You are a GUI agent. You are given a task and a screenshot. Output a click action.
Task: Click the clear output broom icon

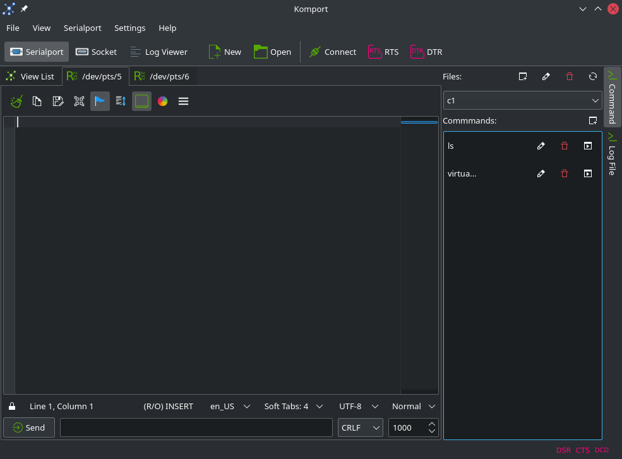click(x=16, y=102)
